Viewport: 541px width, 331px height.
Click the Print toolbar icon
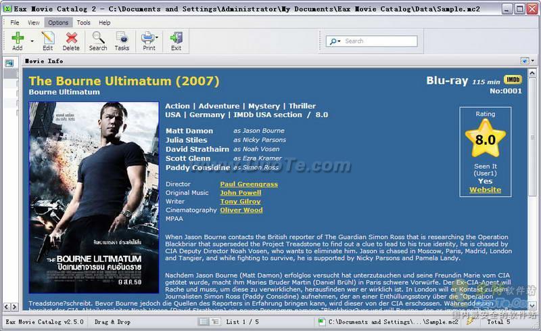point(148,41)
